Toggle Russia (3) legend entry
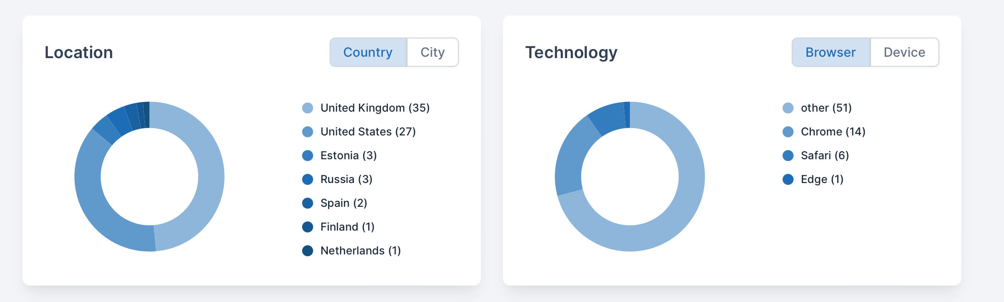This screenshot has height=302, width=1004. [346, 179]
